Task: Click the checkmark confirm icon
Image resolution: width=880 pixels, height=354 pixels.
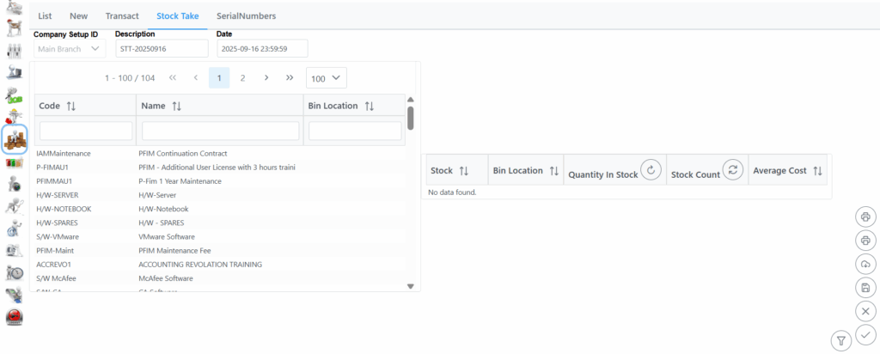Action: 865,334
